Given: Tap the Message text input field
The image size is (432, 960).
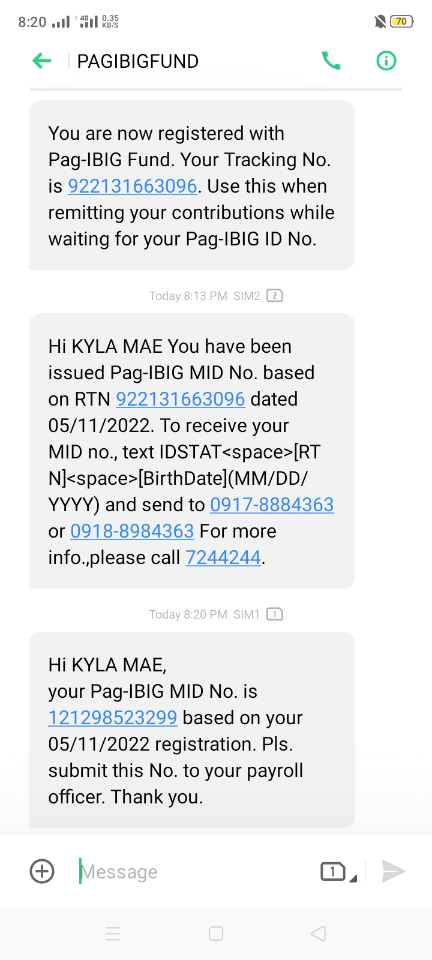Looking at the screenshot, I should pos(192,872).
